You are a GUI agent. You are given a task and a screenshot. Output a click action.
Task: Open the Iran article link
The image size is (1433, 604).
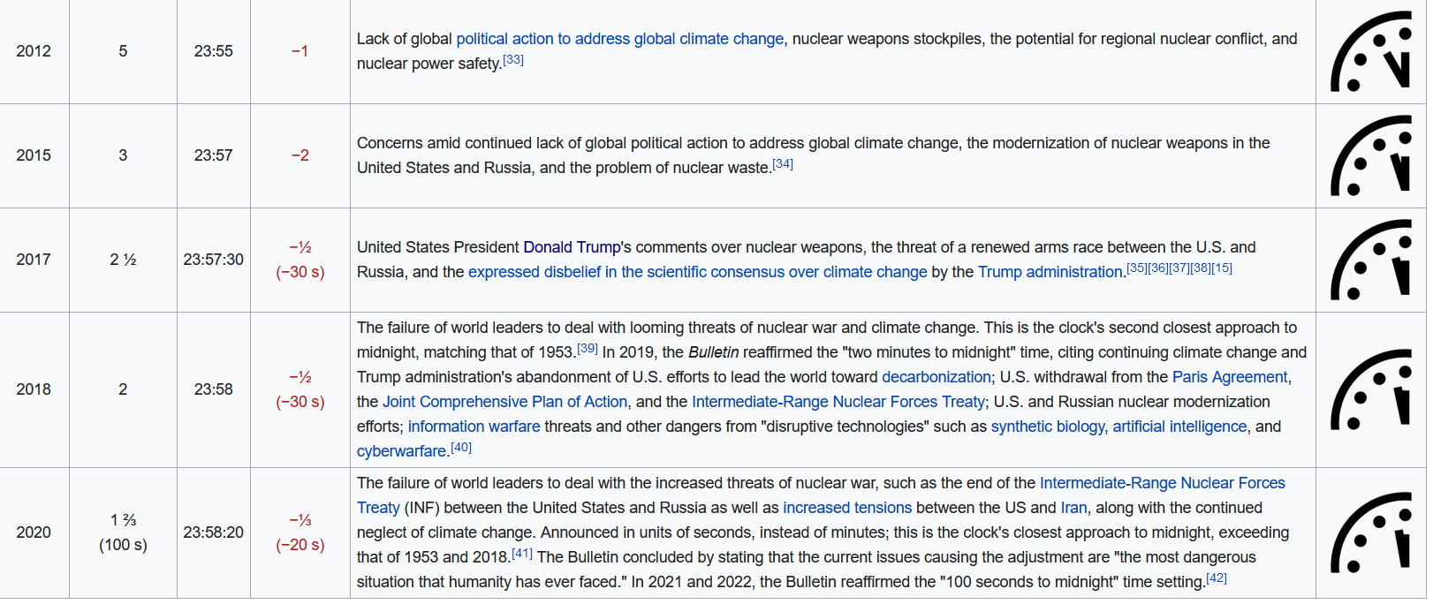tap(1073, 508)
